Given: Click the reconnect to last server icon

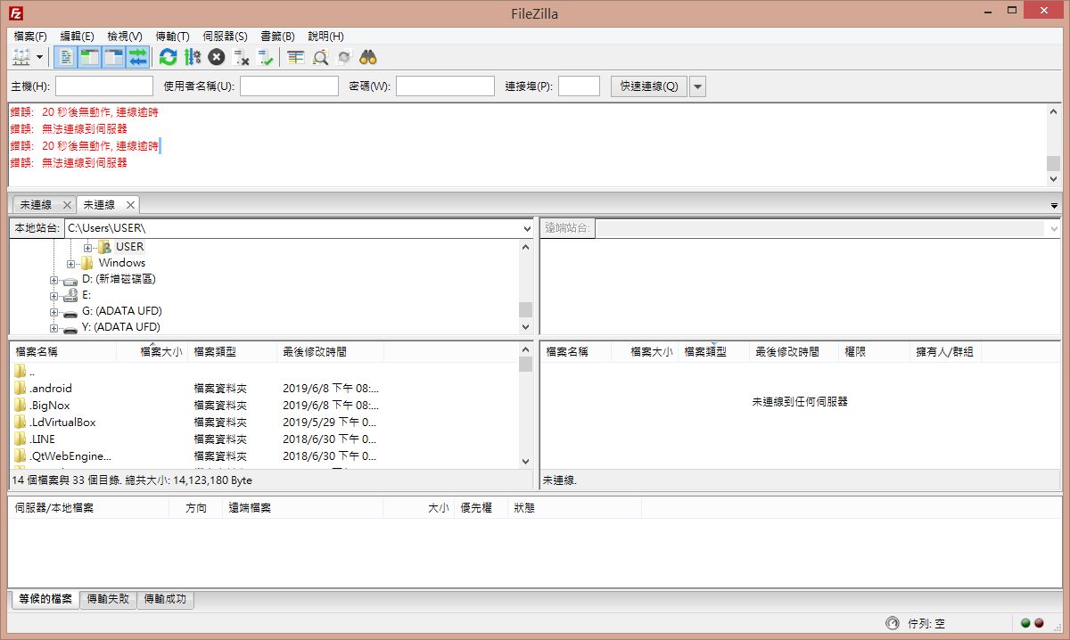Looking at the screenshot, I should coord(265,57).
